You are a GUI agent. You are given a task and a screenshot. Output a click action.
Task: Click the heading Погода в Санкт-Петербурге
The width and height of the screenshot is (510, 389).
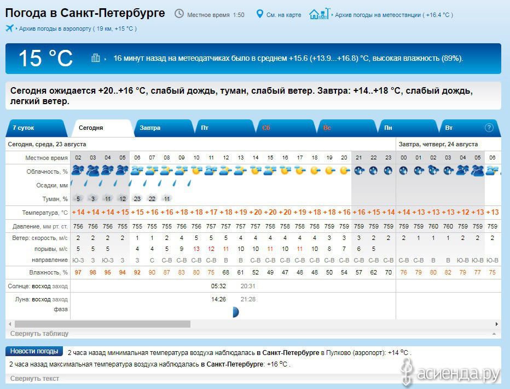tap(85, 13)
